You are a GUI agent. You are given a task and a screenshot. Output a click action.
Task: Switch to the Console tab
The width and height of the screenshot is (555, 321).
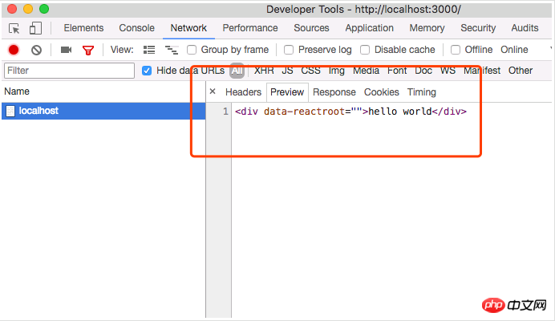(136, 28)
